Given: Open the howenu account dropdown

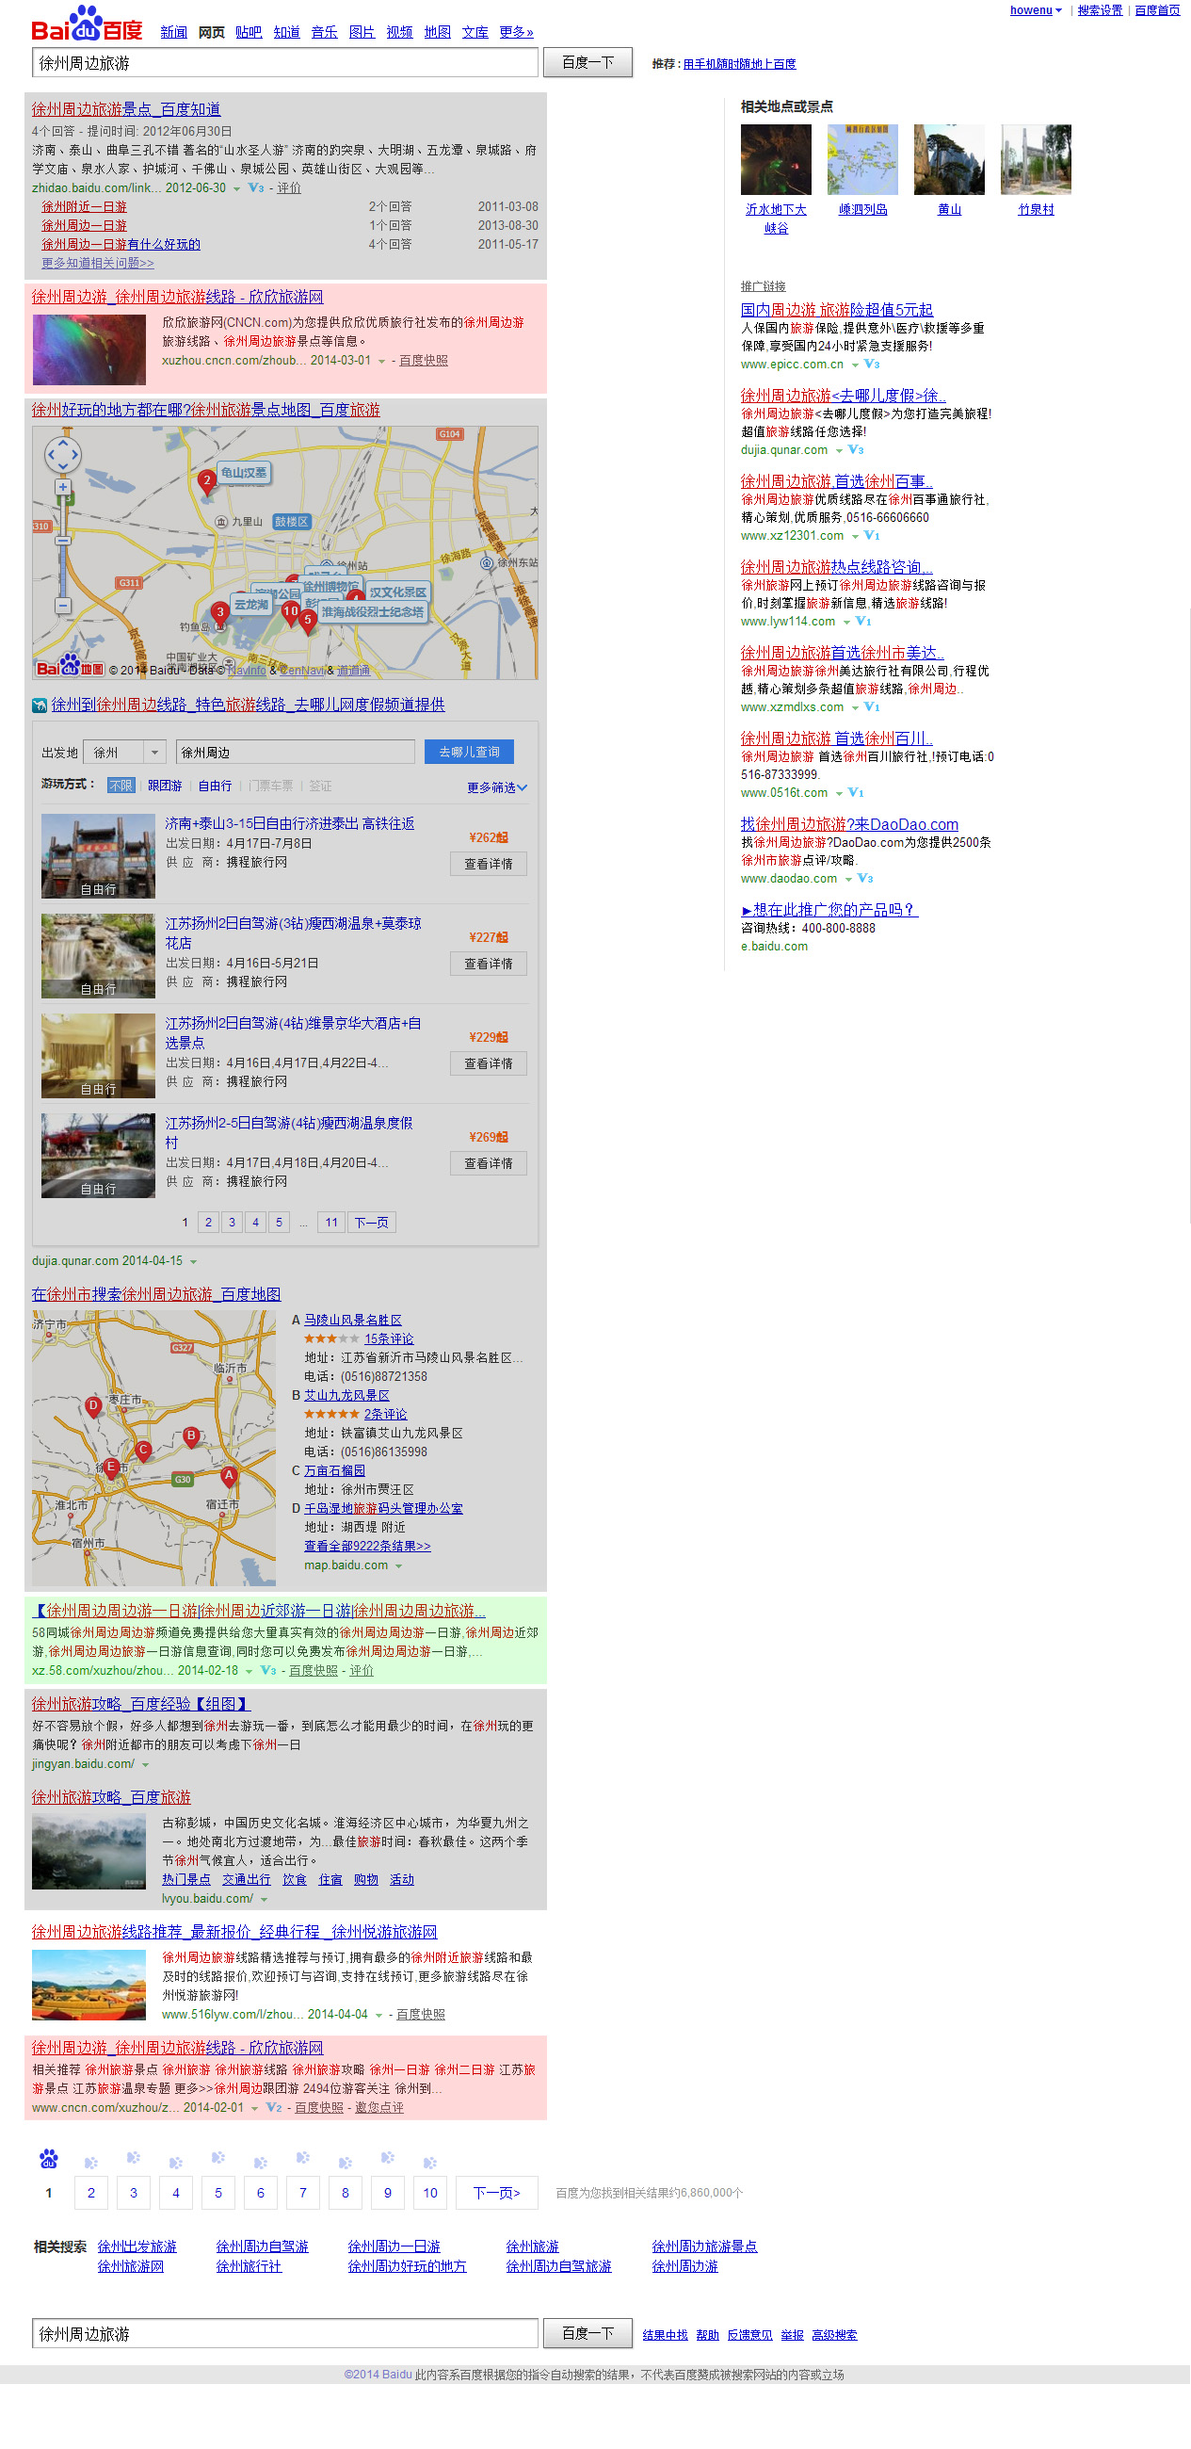Looking at the screenshot, I should pos(1035,10).
